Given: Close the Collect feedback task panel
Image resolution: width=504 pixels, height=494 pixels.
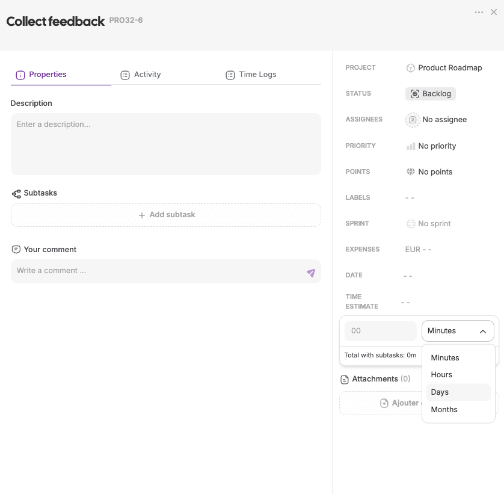Looking at the screenshot, I should [494, 12].
